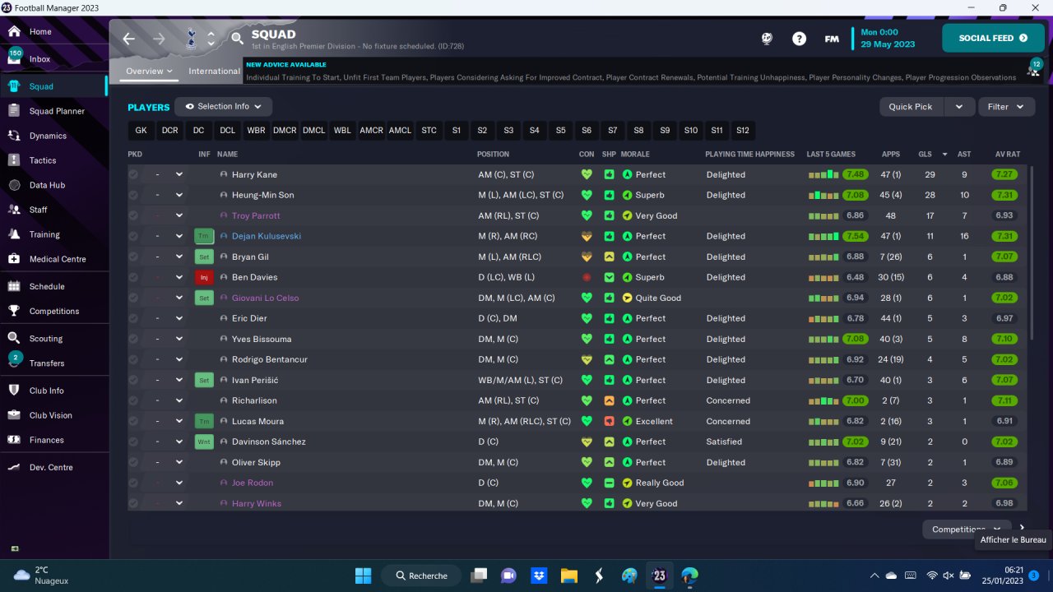This screenshot has width=1053, height=592.
Task: Toggle the pick circle for Eric Dier
Action: [x=133, y=318]
